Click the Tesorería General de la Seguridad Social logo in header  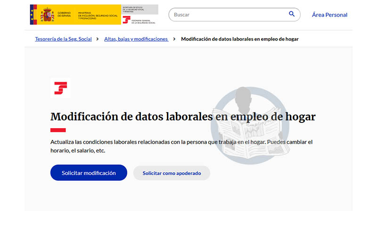[139, 20]
